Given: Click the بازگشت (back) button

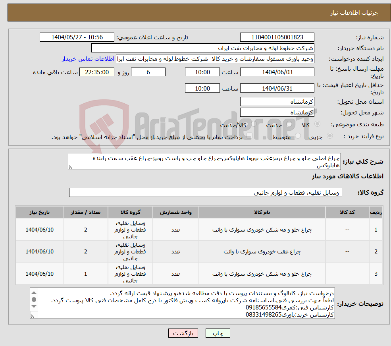Looking at the screenshot, I should [x=183, y=333].
